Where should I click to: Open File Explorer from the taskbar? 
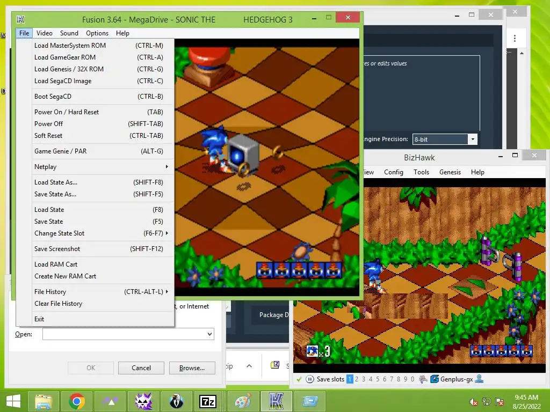[44, 401]
